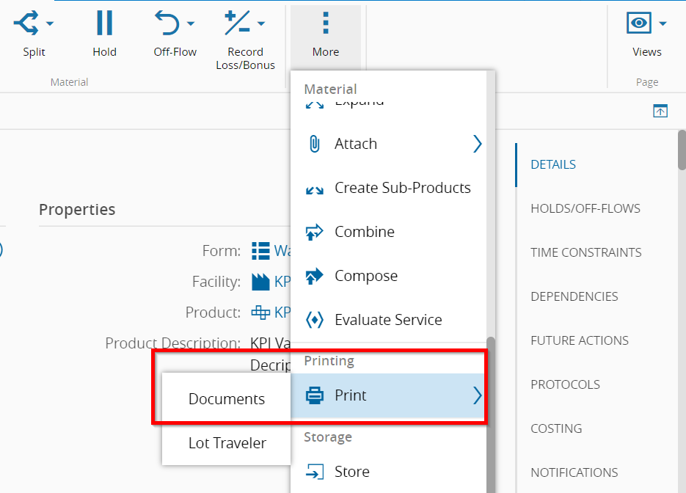
Task: Expand the Split dropdown arrow
Action: pos(50,24)
